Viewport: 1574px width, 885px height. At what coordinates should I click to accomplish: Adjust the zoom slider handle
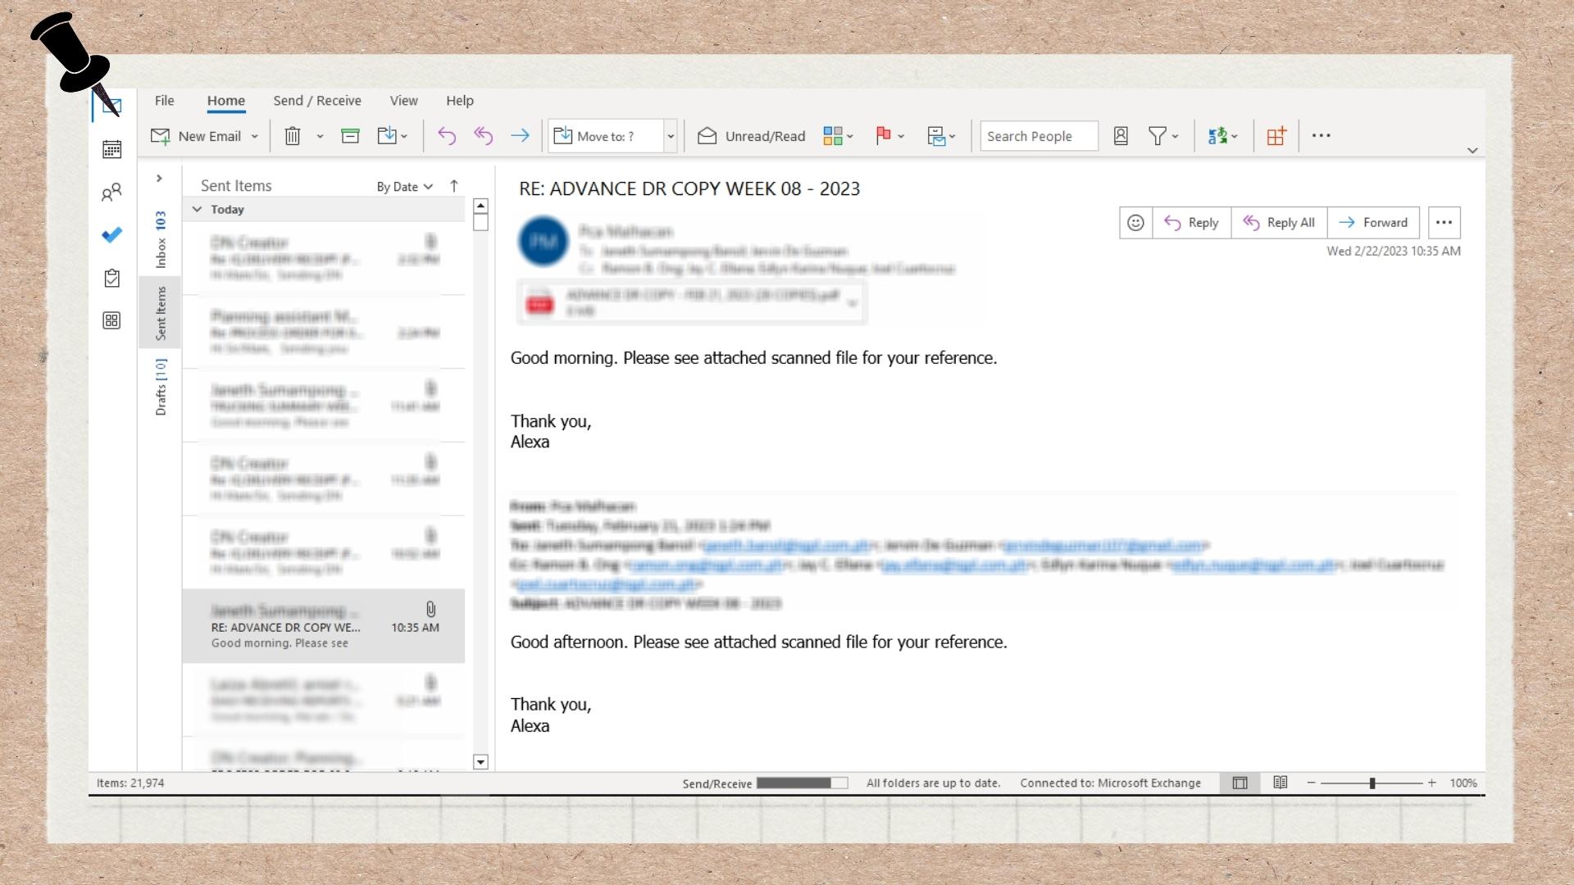[1372, 783]
